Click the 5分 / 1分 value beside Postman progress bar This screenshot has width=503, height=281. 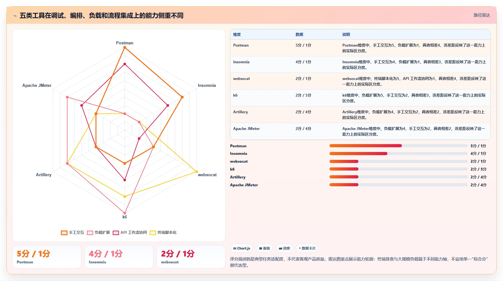click(478, 146)
